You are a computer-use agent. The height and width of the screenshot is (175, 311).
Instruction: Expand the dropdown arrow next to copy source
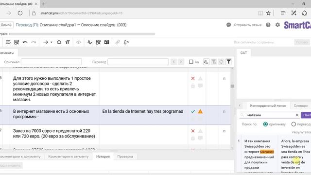[52, 42]
